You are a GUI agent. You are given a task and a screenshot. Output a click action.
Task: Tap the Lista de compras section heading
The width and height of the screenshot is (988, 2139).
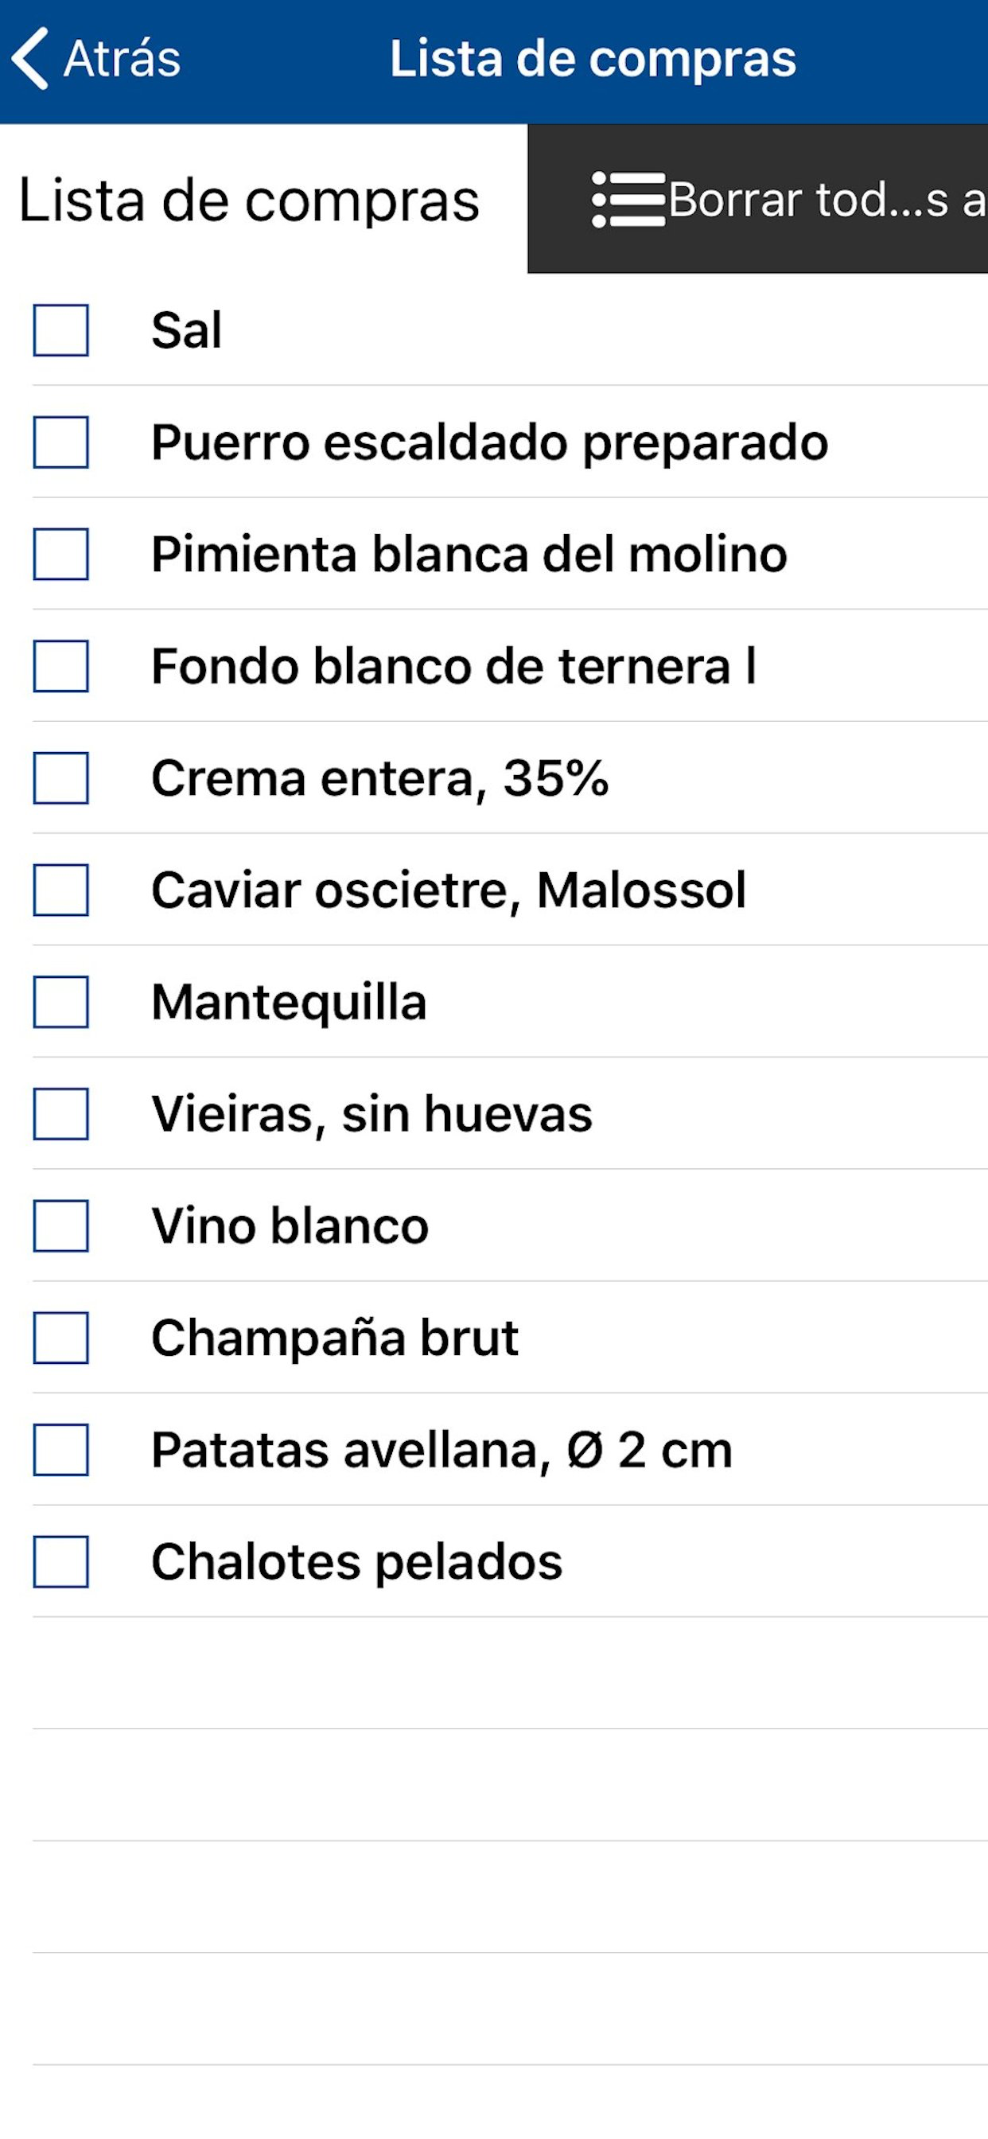249,200
